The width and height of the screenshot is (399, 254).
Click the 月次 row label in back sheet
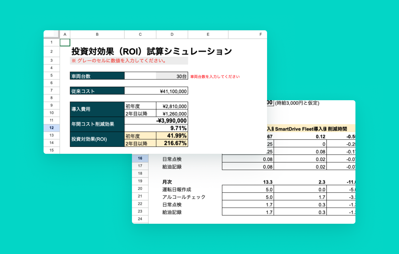167,182
